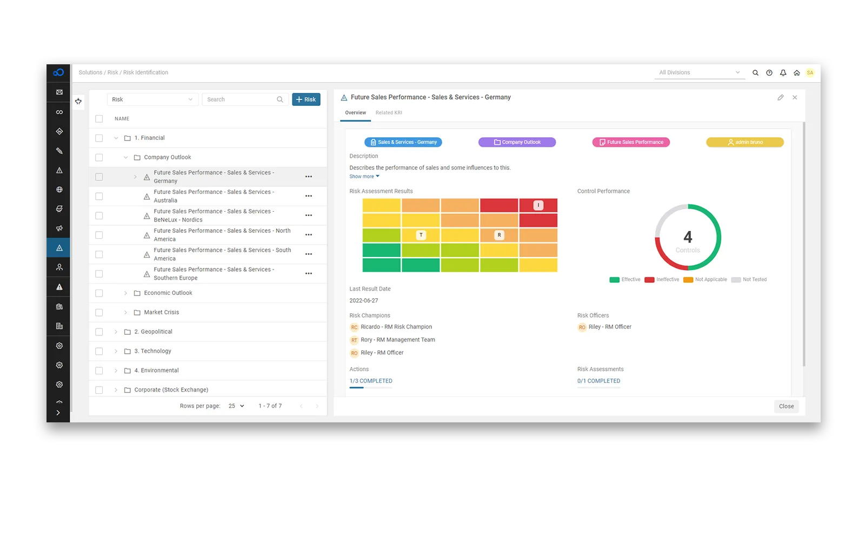Open global search magnifier in header

click(755, 73)
